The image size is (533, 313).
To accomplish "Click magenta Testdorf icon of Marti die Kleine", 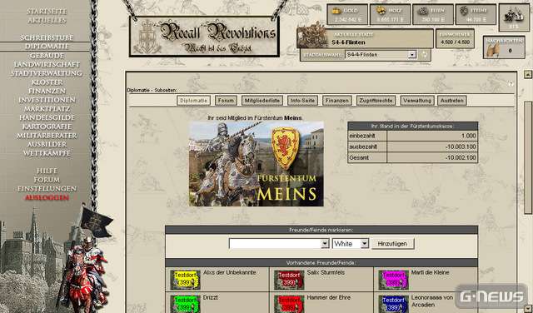I will (x=393, y=280).
